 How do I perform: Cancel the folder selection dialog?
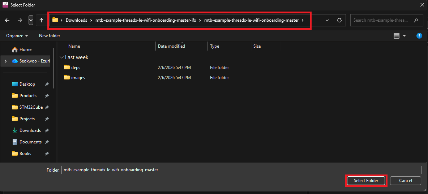pos(405,181)
